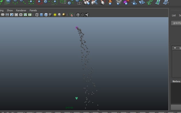Toggle X-ray display cube icon
Viewport: 181px width, 113px height.
coord(78,15)
